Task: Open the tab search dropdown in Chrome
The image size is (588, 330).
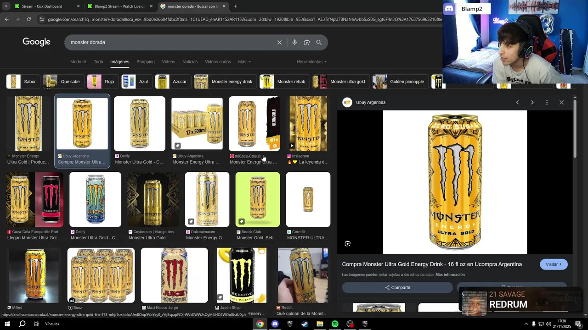Action: click(x=6, y=6)
